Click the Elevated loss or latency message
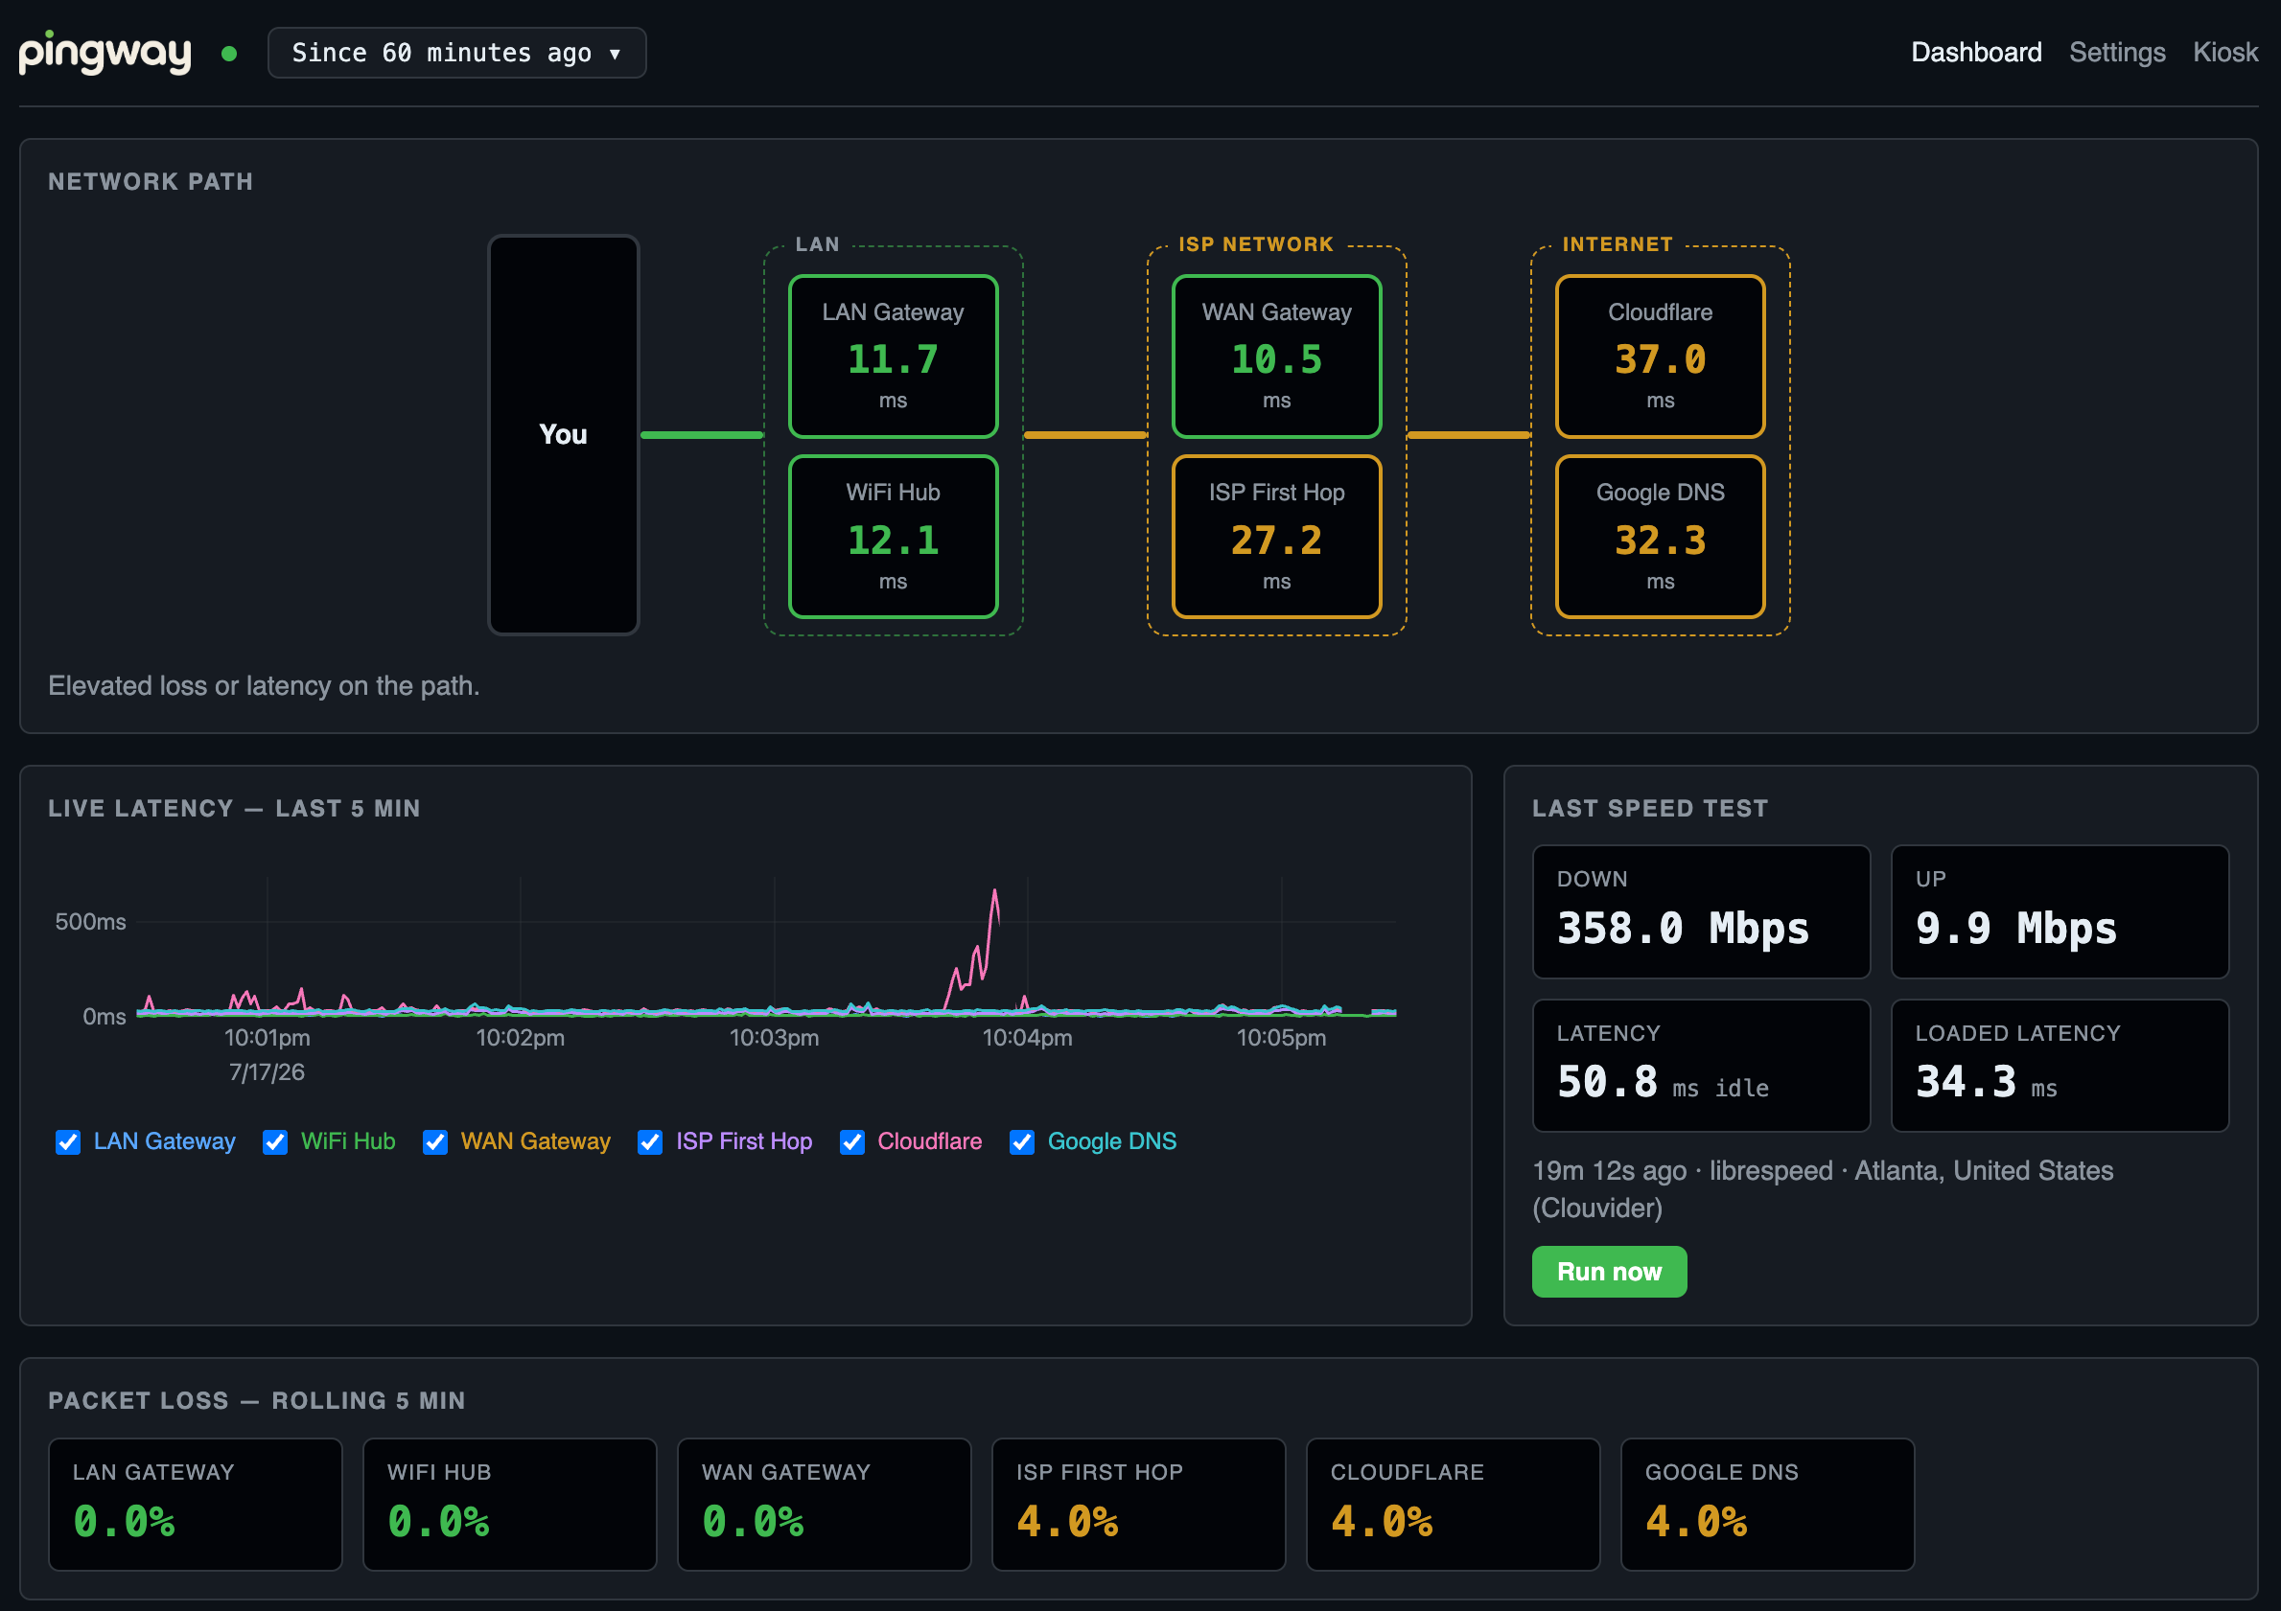2281x1611 pixels. tap(264, 685)
